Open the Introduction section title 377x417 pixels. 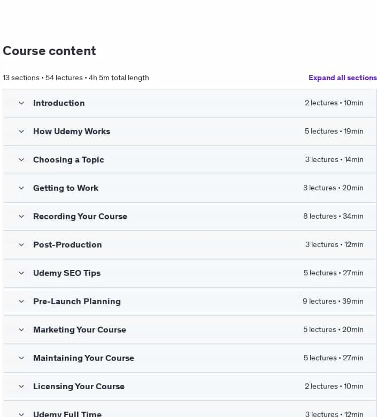[x=59, y=103]
